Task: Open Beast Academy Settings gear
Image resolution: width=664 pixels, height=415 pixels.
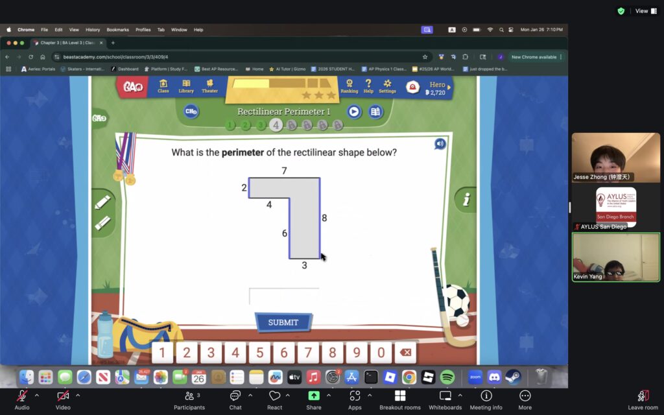Action: coord(387,86)
